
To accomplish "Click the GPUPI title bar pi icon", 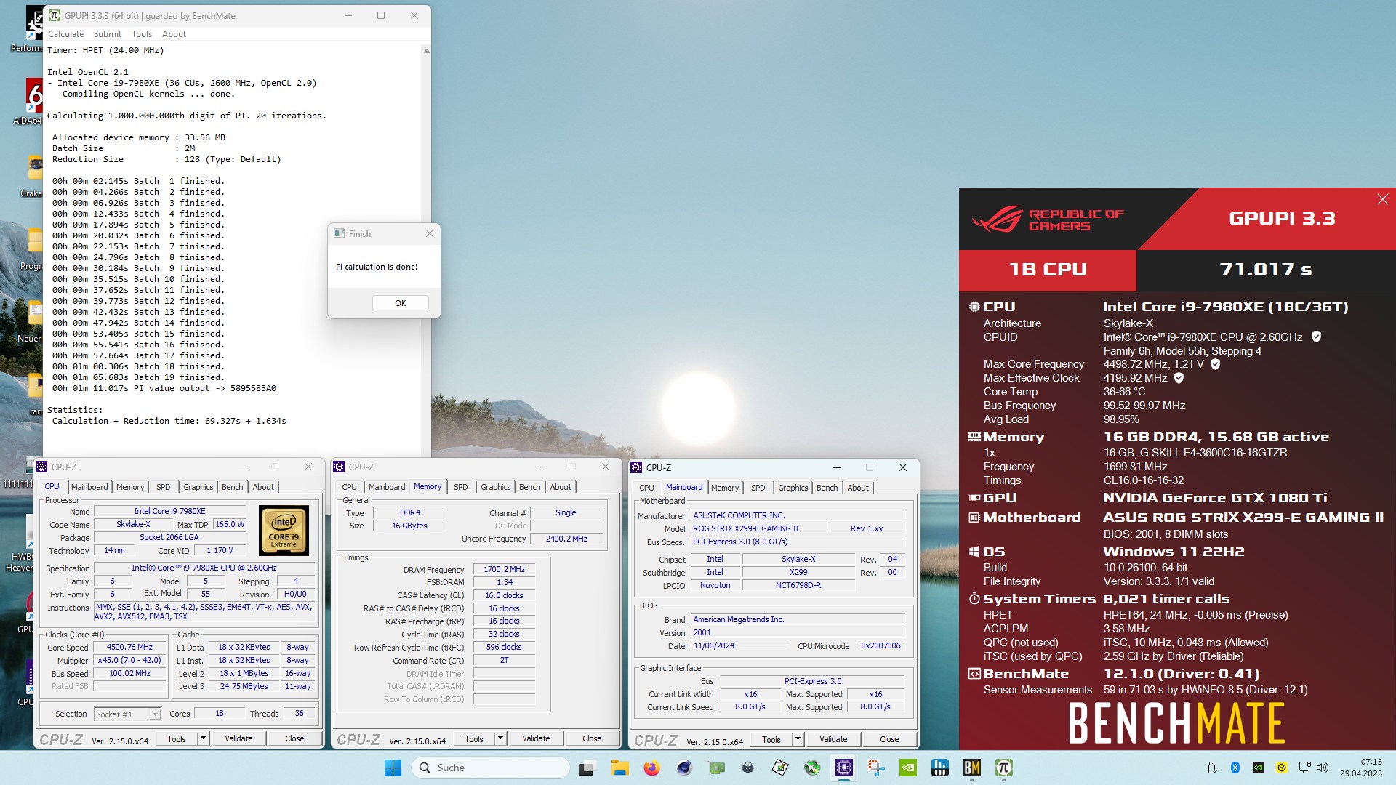I will (x=55, y=15).
